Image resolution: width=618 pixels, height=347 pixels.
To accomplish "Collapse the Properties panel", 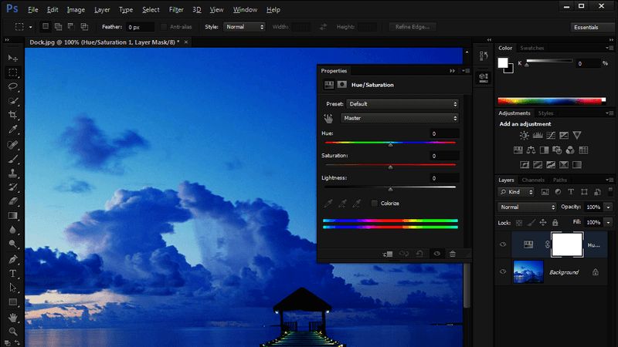I will pyautogui.click(x=452, y=71).
